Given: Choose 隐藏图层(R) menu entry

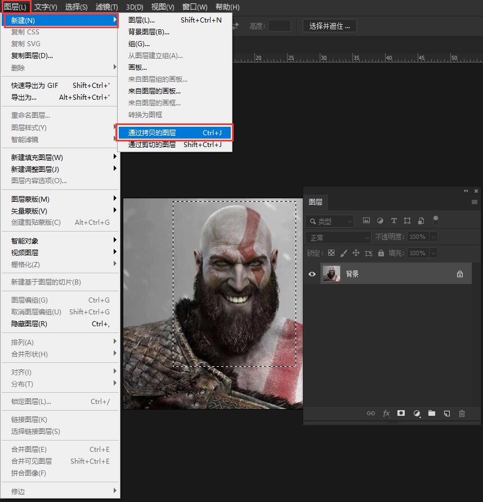Looking at the screenshot, I should [61, 323].
